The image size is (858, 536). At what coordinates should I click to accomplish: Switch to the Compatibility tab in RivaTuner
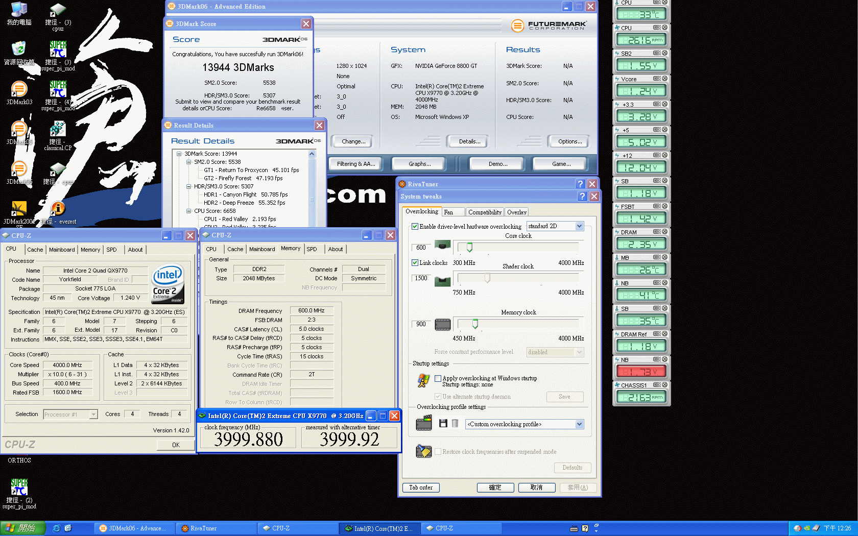click(485, 212)
